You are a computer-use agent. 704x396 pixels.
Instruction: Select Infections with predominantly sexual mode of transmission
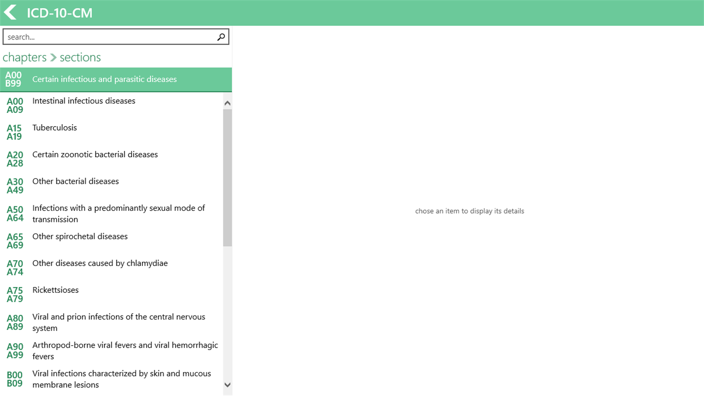coord(111,214)
